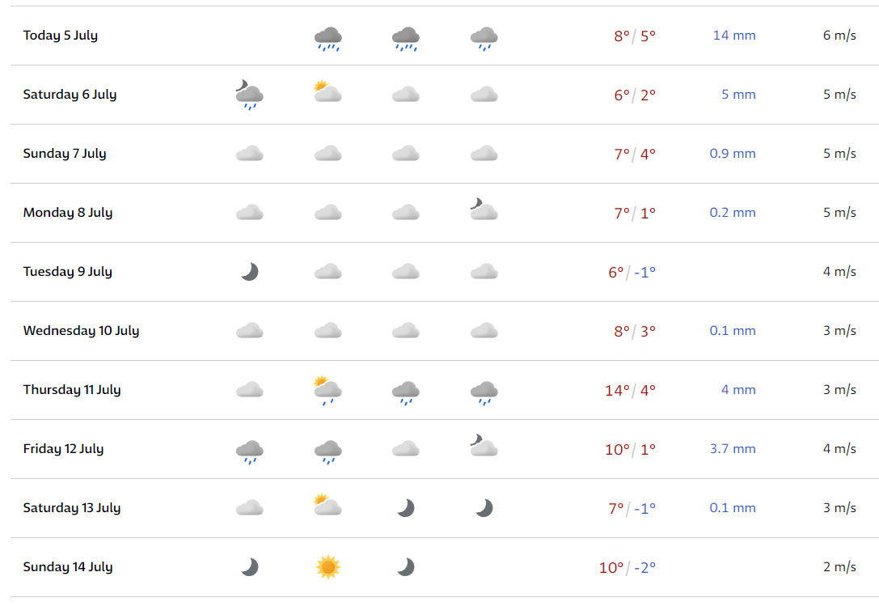Click the 6 m/s wind speed for today

pos(839,36)
